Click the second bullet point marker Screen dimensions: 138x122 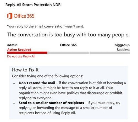pos(14,103)
